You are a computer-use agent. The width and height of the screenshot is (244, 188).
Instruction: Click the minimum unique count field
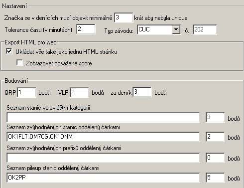123,17
